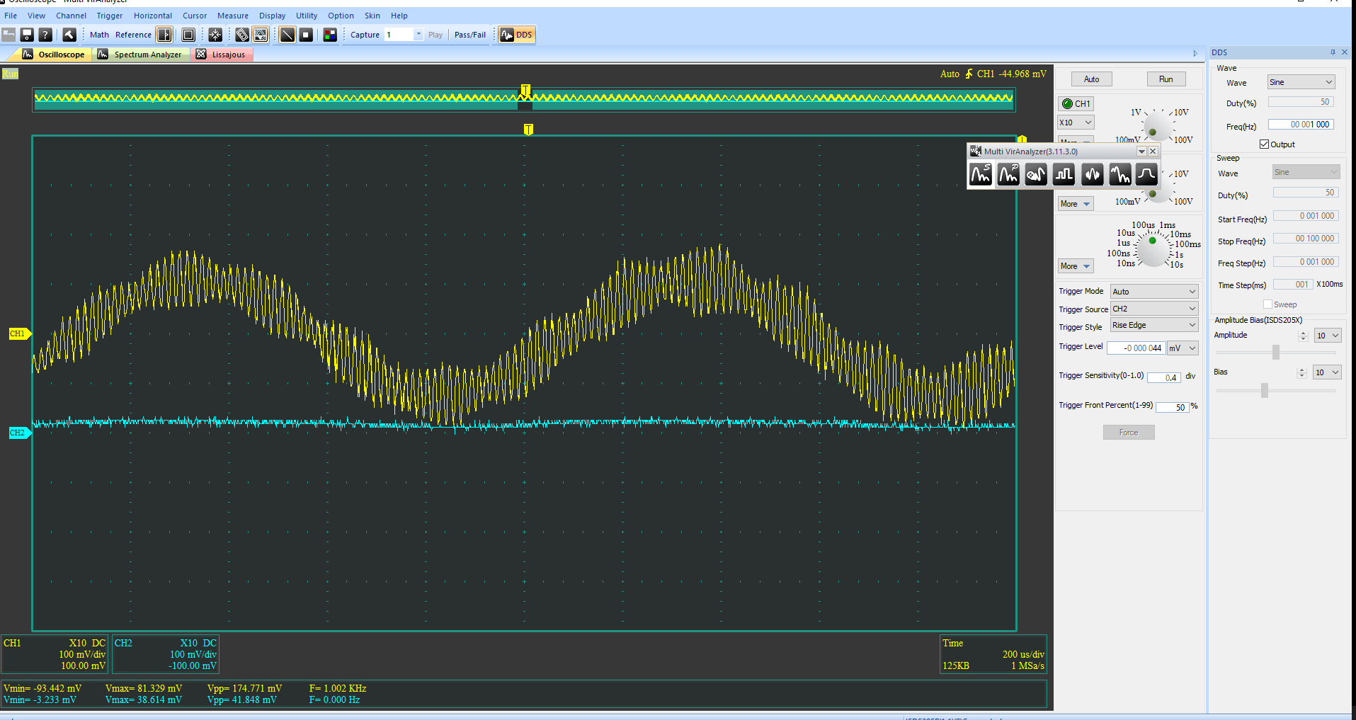Switch to the Lissajous tab
This screenshot has height=720, width=1356.
222,55
